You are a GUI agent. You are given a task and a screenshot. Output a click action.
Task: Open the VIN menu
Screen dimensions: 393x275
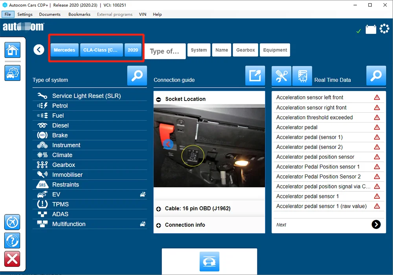[x=143, y=14]
